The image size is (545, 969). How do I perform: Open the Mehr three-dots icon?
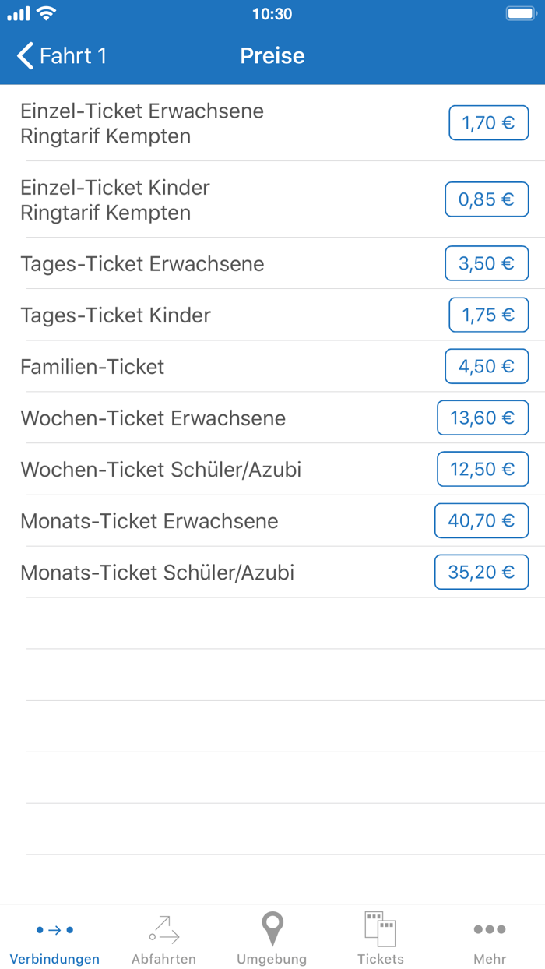(x=490, y=929)
